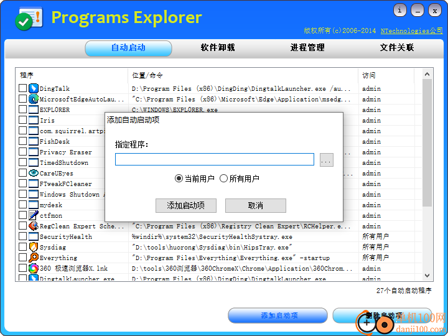This screenshot has width=448, height=336.
Task: Tick the EXPLORER checkbox
Action: (22, 109)
